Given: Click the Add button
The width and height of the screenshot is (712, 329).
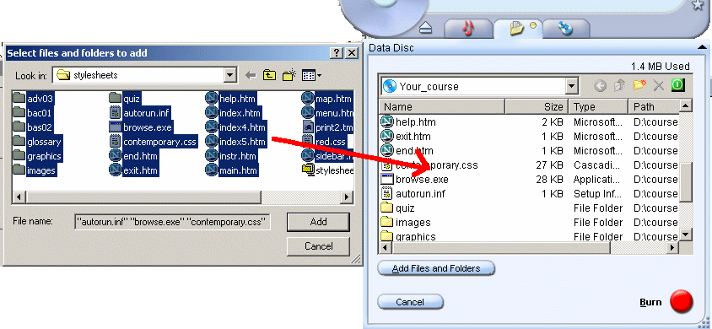Looking at the screenshot, I should (x=318, y=222).
